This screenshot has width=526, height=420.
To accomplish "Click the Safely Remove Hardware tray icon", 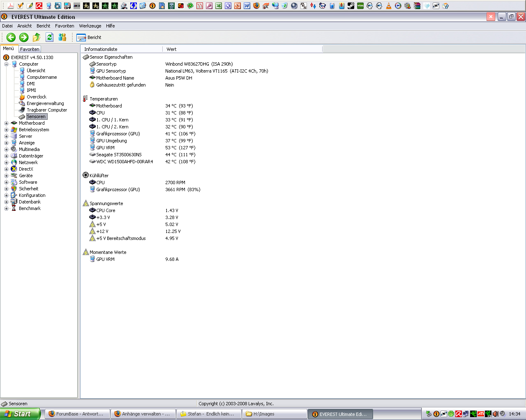I will (x=429, y=414).
